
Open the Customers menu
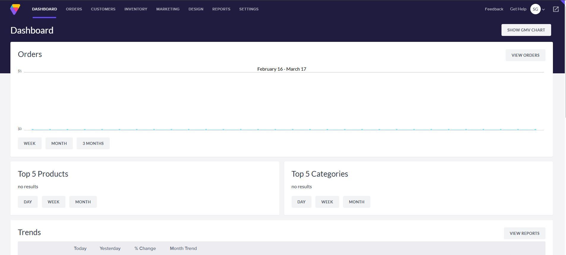click(x=103, y=9)
